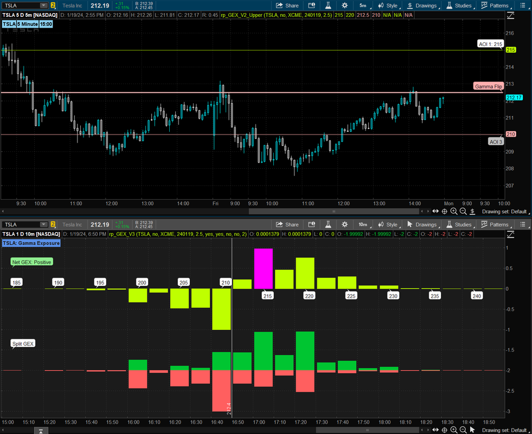Open lower chart Studies menu
Image resolution: width=532 pixels, height=434 pixels.
click(460, 224)
